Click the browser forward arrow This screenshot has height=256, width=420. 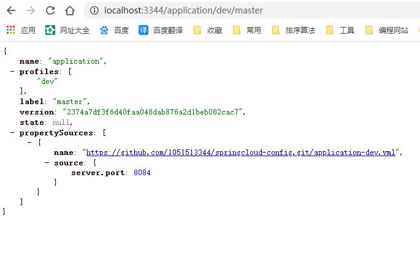pyautogui.click(x=31, y=10)
